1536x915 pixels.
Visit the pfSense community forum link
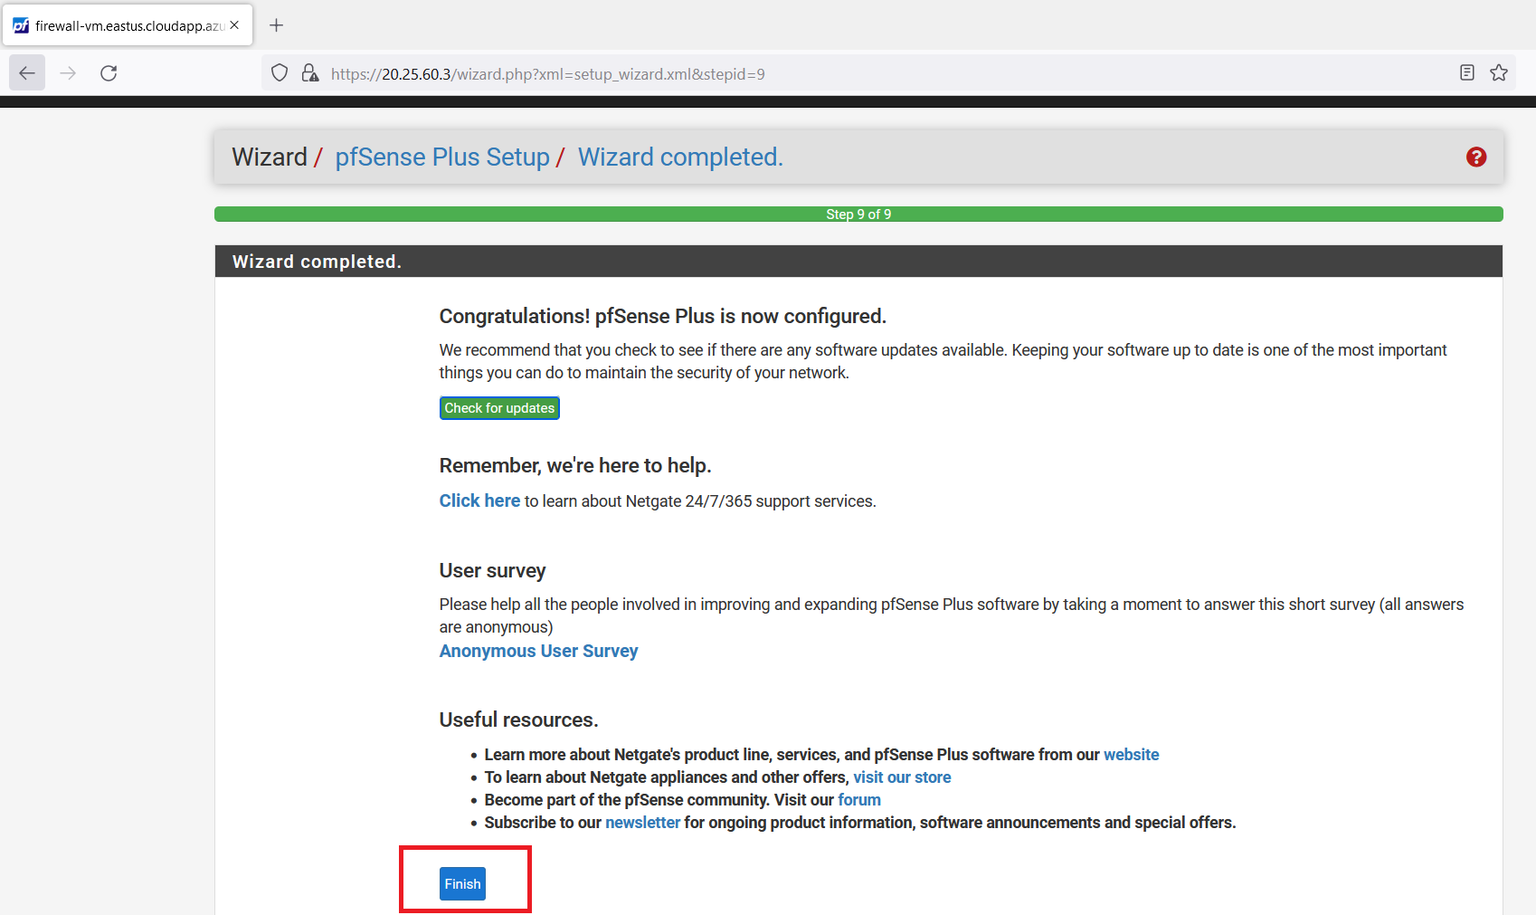coord(858,800)
